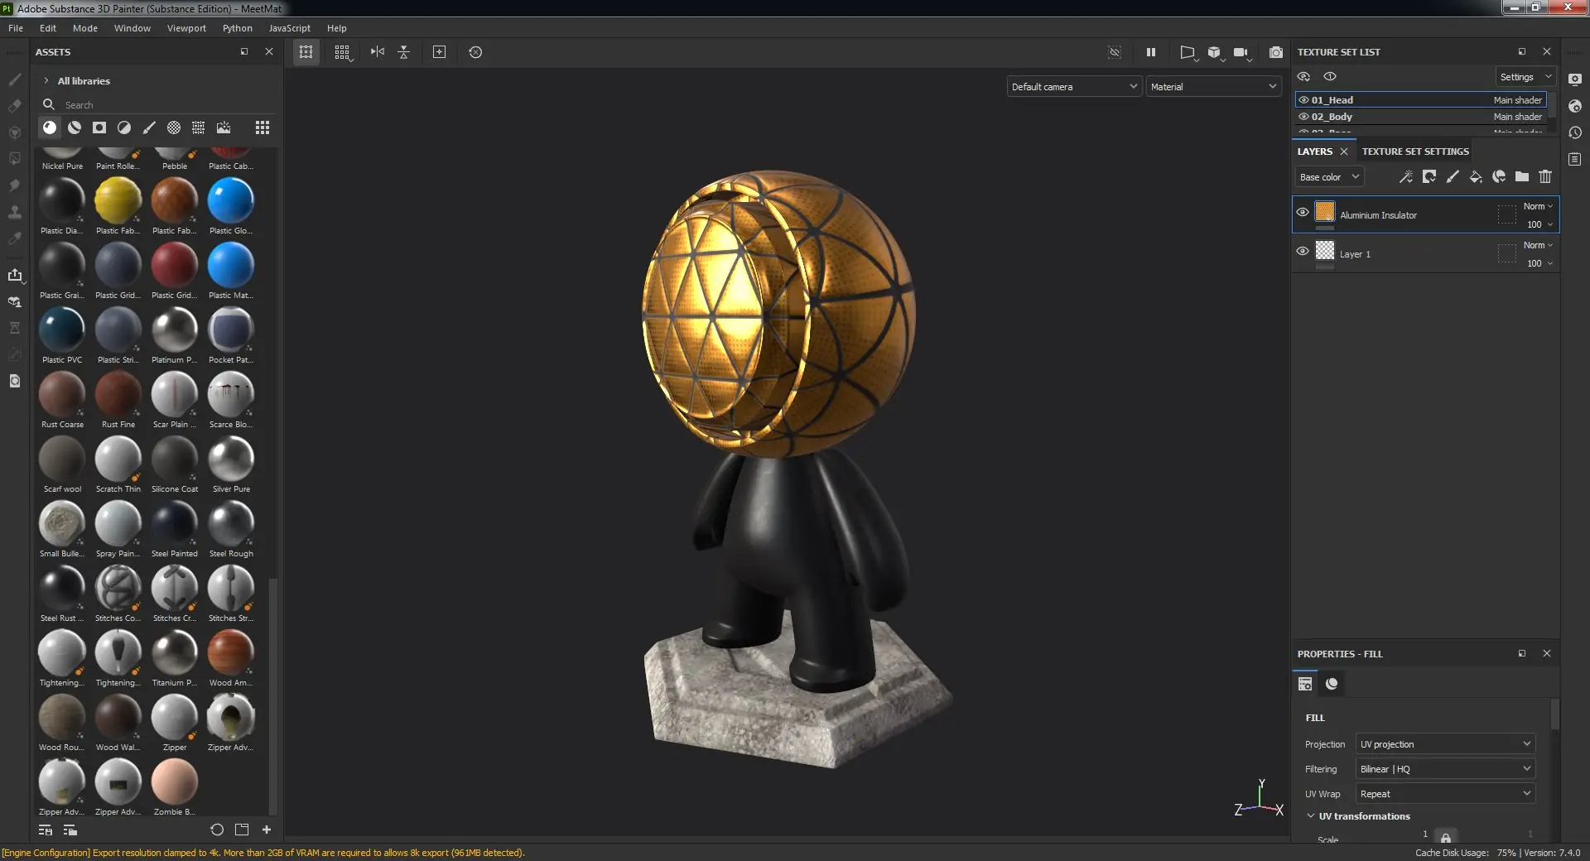The width and height of the screenshot is (1590, 861).
Task: Open Display settings panel icon
Action: coord(1575,79)
